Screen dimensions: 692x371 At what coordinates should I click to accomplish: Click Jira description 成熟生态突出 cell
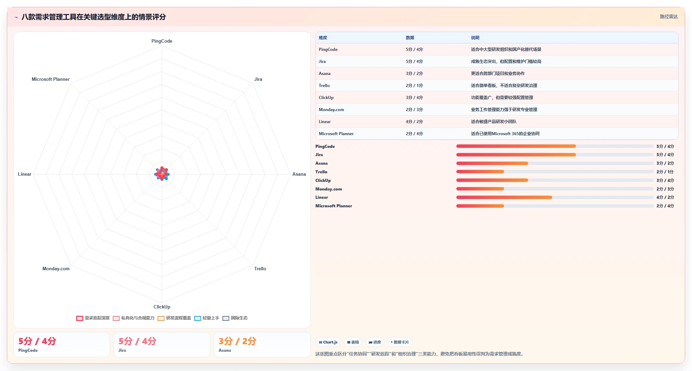coord(506,62)
